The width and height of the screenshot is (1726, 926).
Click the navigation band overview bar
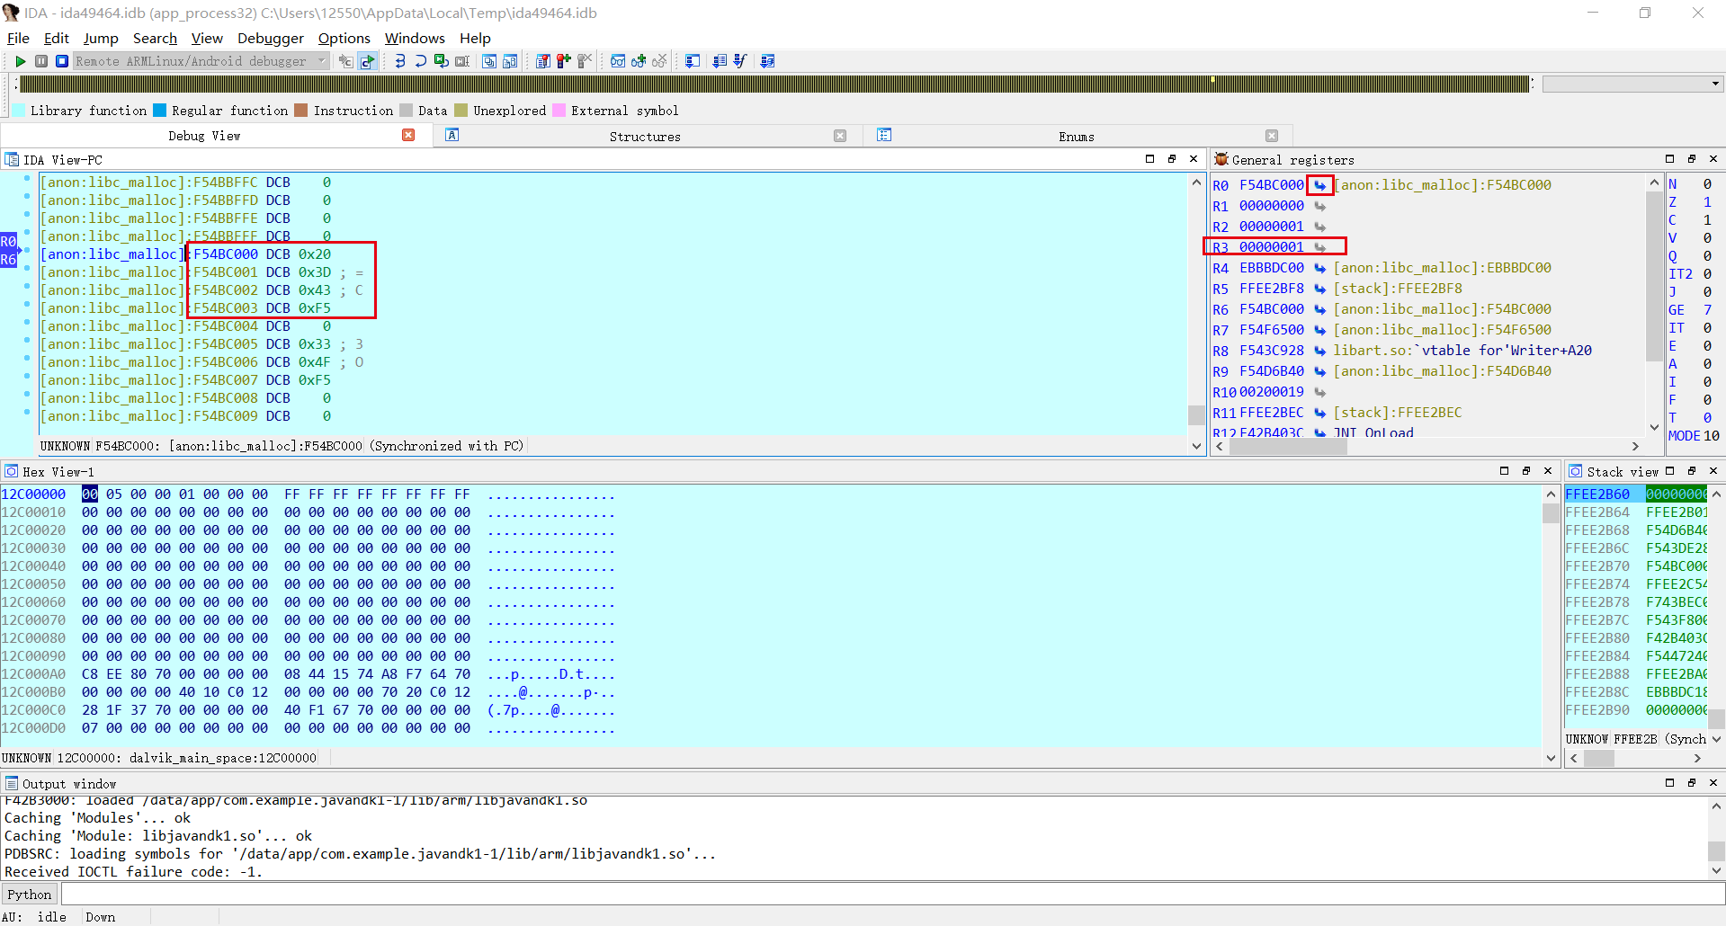(774, 84)
